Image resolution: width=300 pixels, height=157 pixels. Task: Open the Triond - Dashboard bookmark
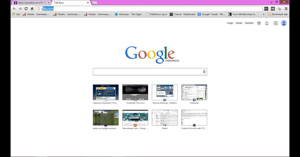click(182, 14)
